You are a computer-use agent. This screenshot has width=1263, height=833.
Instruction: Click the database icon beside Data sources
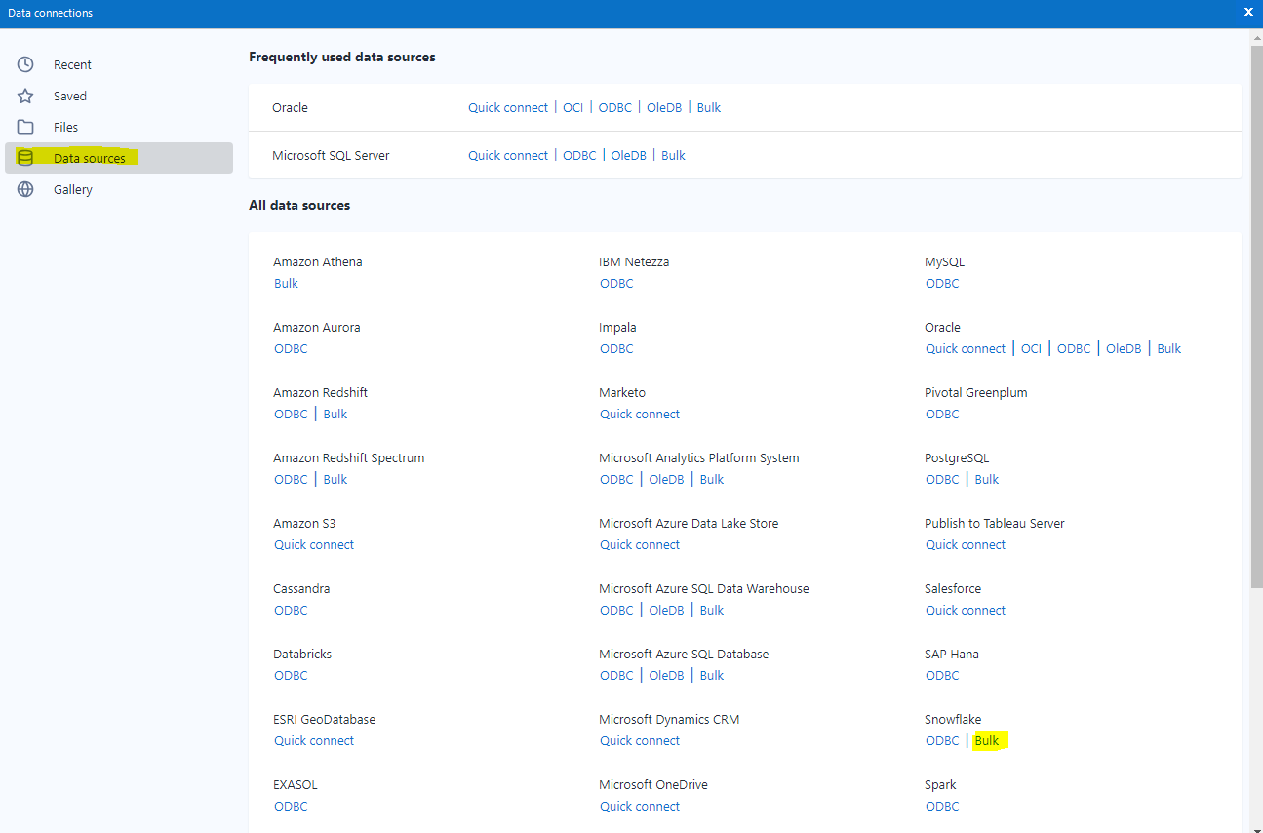(25, 158)
